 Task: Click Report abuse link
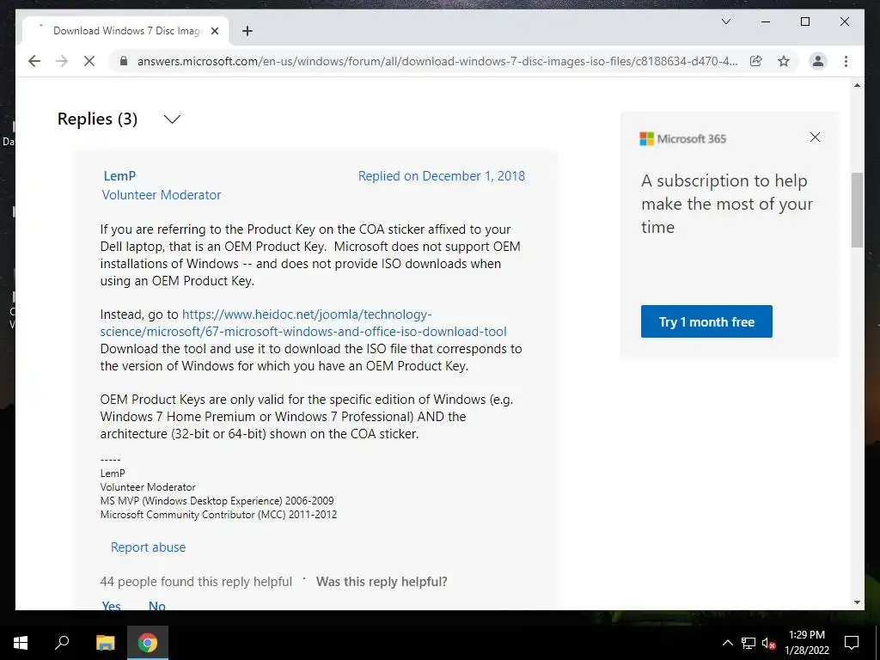(148, 547)
